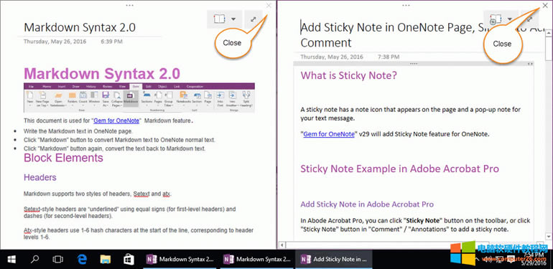Open the Windows Start menu

pyautogui.click(x=11, y=260)
